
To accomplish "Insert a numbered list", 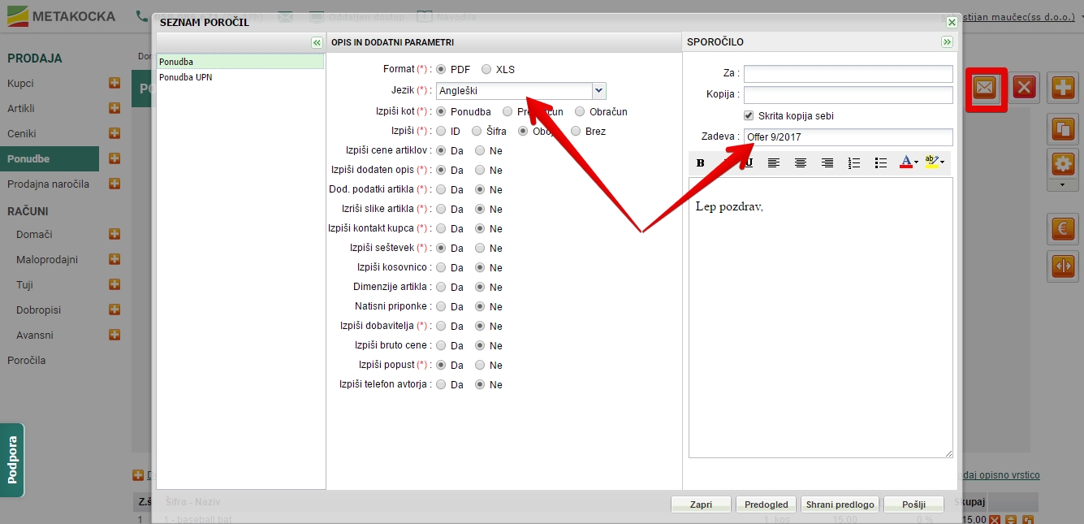I will click(x=854, y=162).
